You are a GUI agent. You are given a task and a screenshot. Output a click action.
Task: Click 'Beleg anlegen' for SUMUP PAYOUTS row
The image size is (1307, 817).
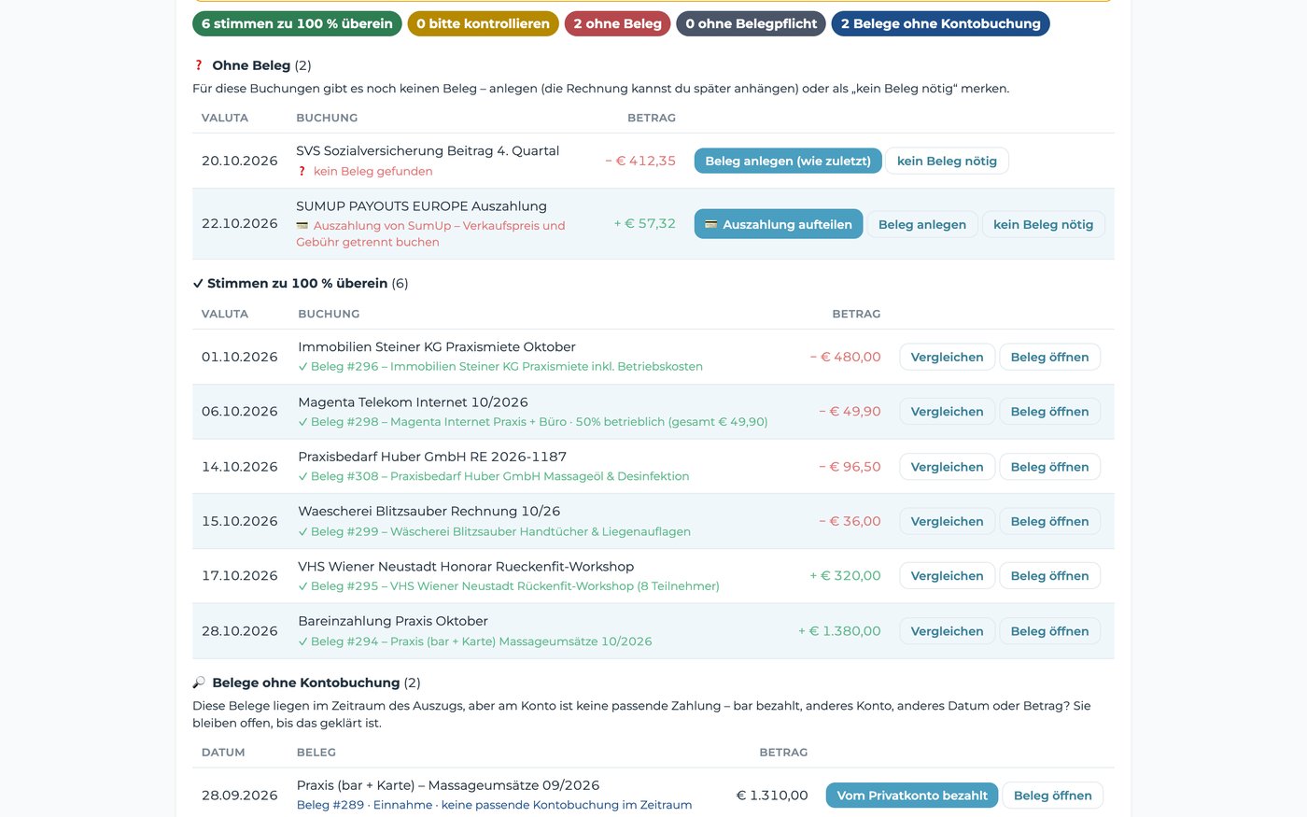(x=922, y=224)
